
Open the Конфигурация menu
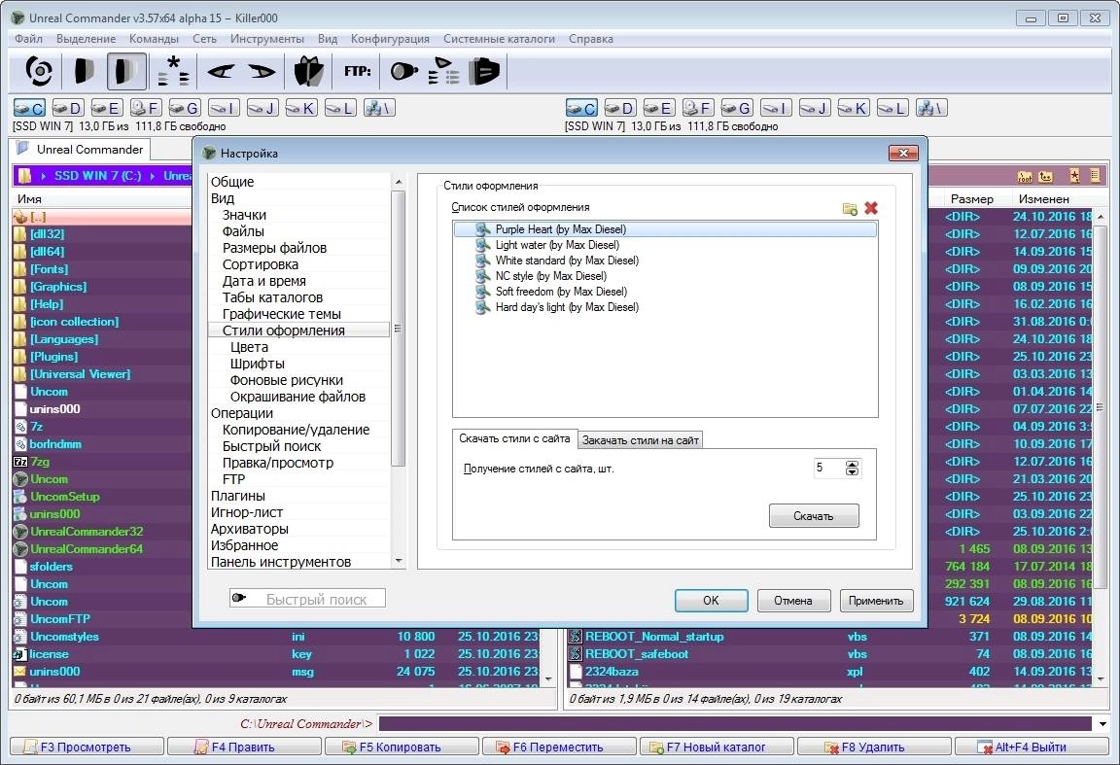[390, 39]
